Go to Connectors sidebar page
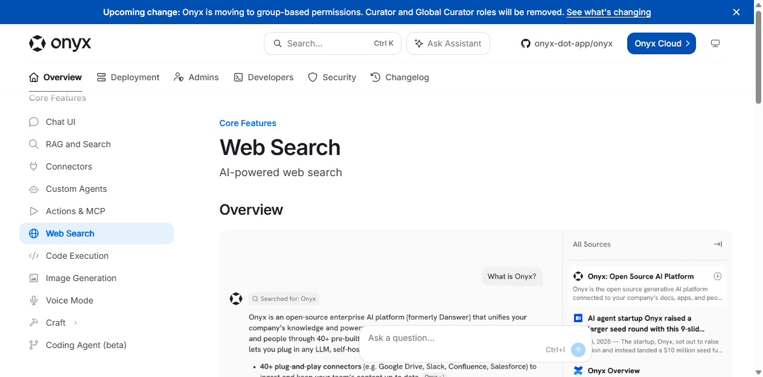 [x=97, y=166]
